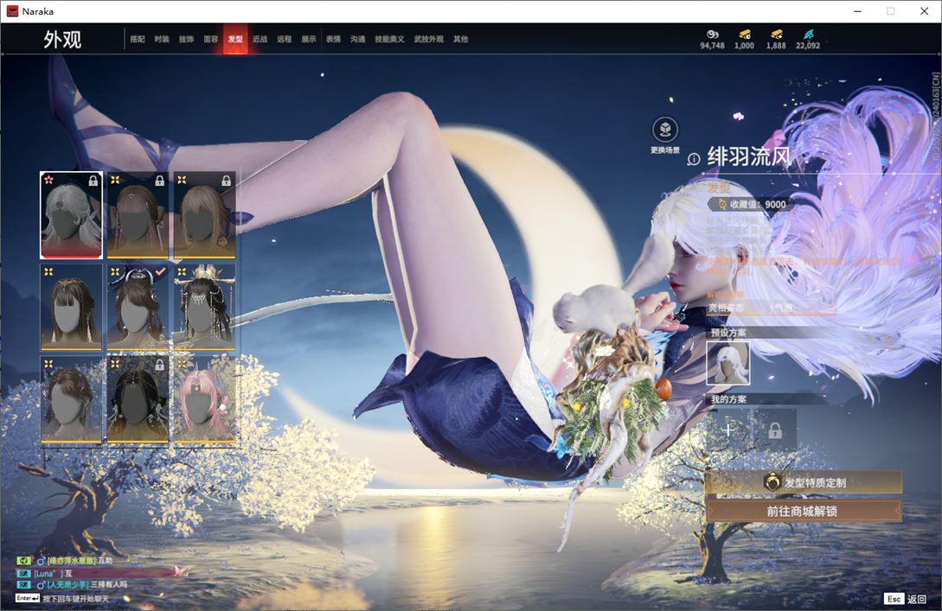Click the plus icon under 我的方案
Viewport: 942px width, 611px height.
[x=728, y=430]
